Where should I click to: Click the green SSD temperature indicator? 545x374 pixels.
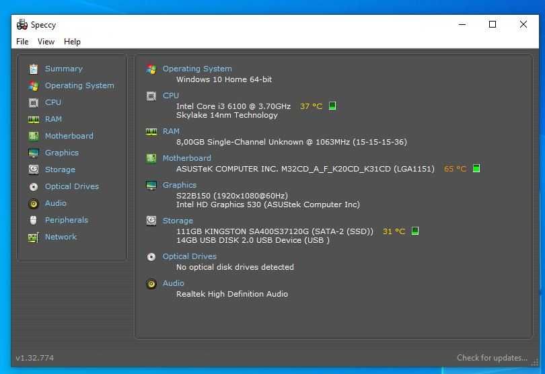tap(414, 231)
